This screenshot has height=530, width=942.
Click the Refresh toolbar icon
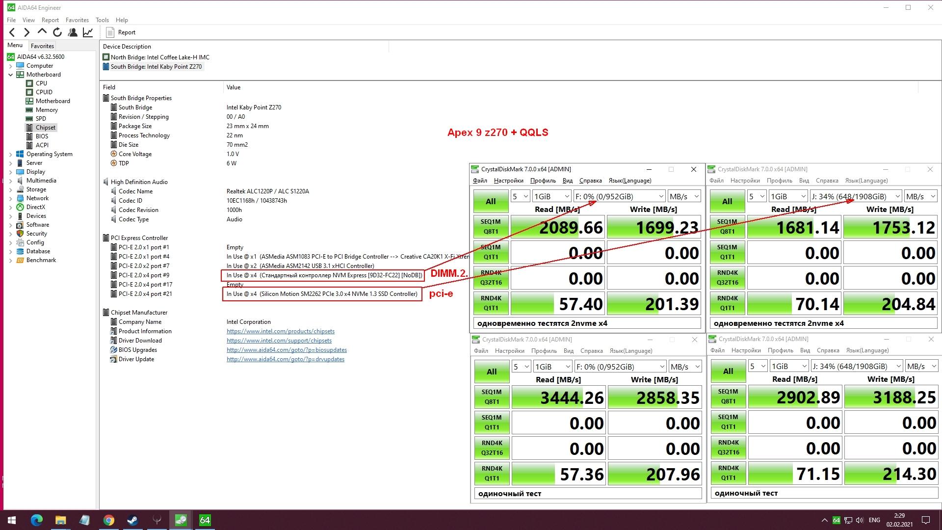[57, 32]
